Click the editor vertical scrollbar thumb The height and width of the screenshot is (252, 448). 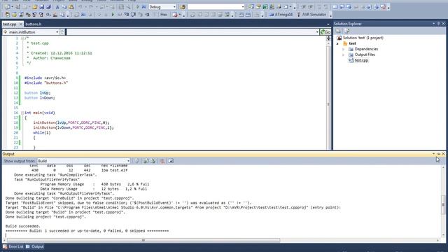[328, 104]
